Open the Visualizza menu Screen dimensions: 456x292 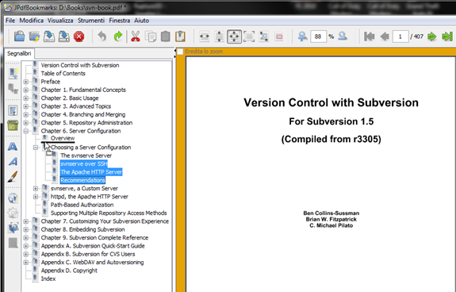[60, 21]
